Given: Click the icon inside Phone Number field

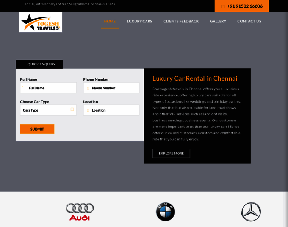Looking at the screenshot, I should coord(88,89).
